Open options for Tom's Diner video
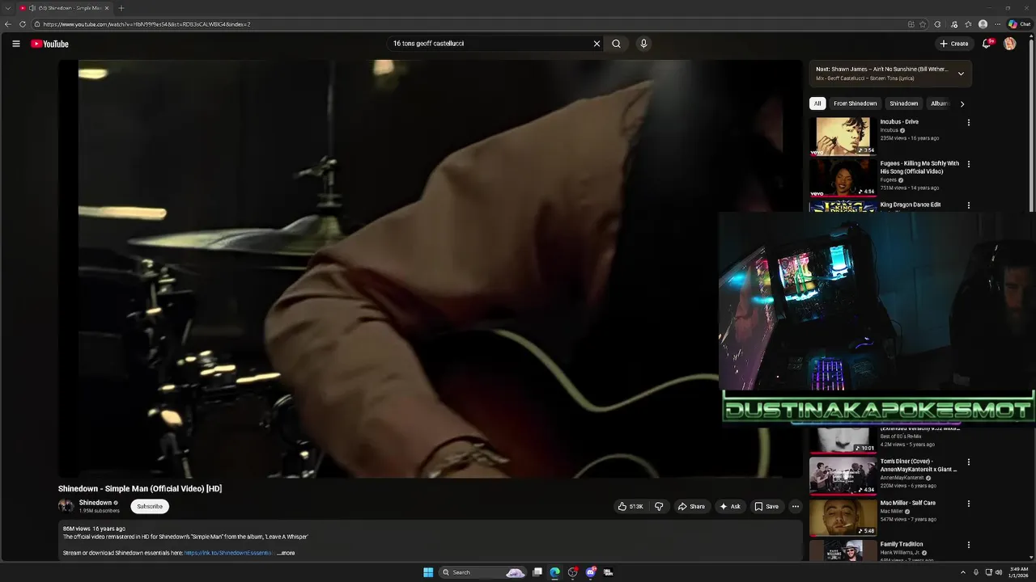Screen dimensions: 1036x582 click(968, 462)
